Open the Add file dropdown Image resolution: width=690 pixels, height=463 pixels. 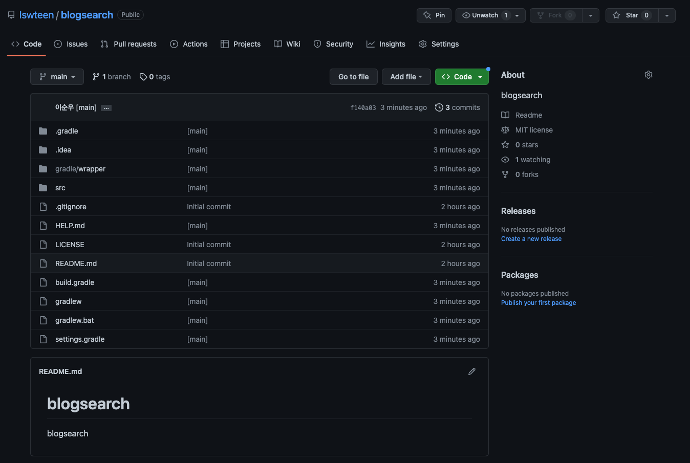(x=406, y=77)
